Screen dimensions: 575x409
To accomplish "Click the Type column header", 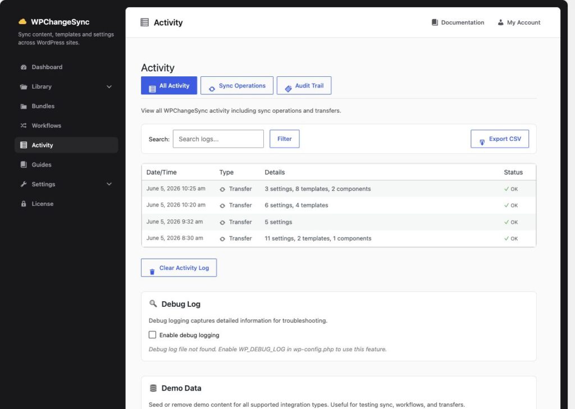I will pos(226,172).
